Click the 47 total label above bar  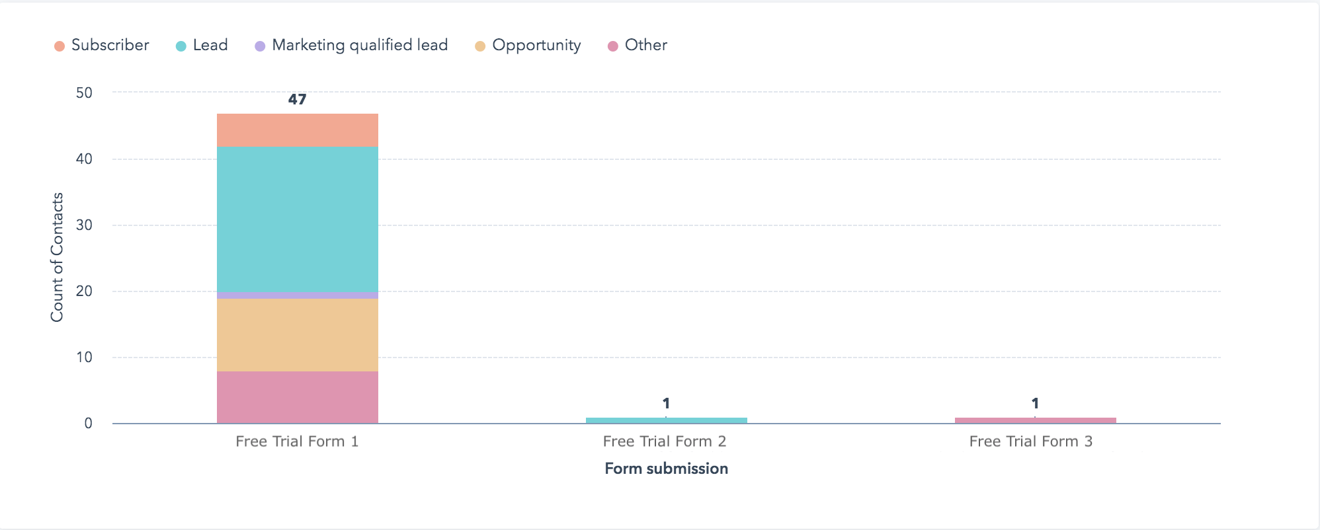point(298,99)
